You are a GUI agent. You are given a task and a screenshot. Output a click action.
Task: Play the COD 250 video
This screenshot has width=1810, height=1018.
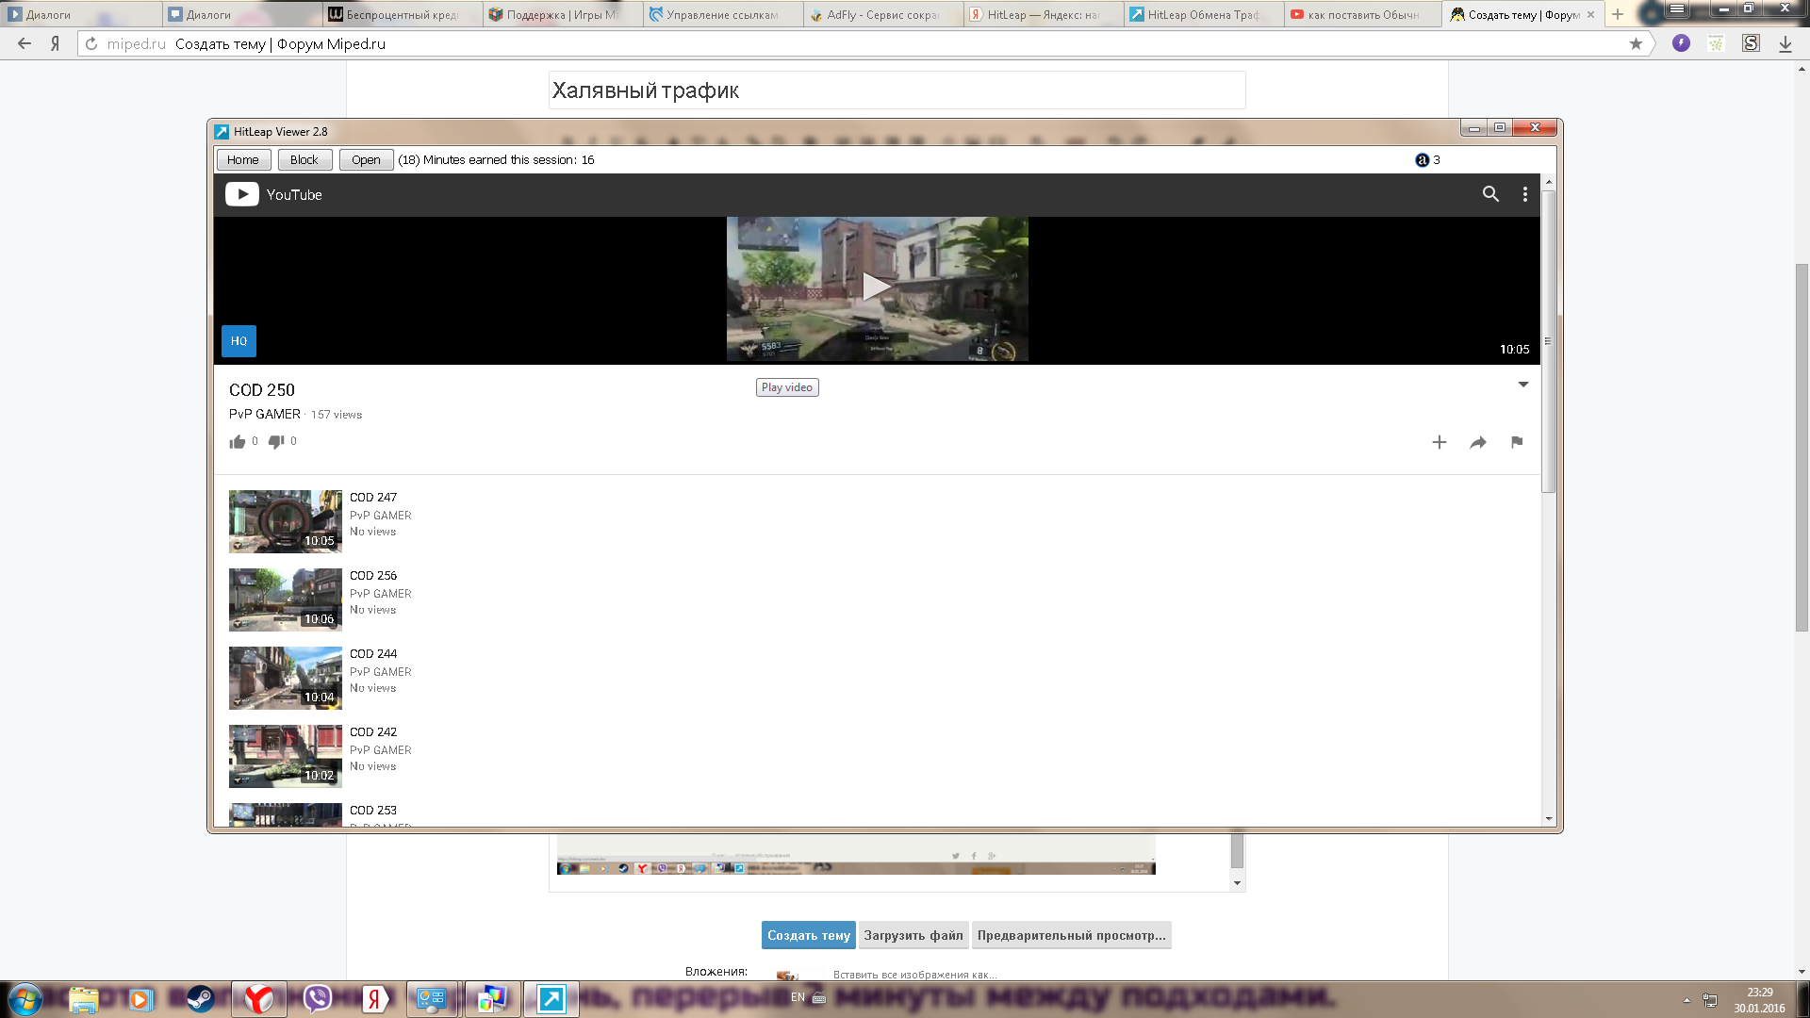pos(877,287)
